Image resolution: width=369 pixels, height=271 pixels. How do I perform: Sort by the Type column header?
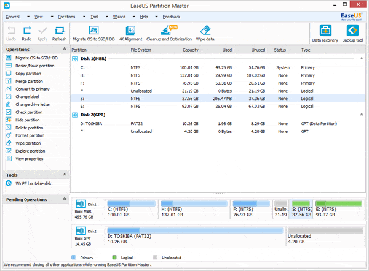click(306, 50)
